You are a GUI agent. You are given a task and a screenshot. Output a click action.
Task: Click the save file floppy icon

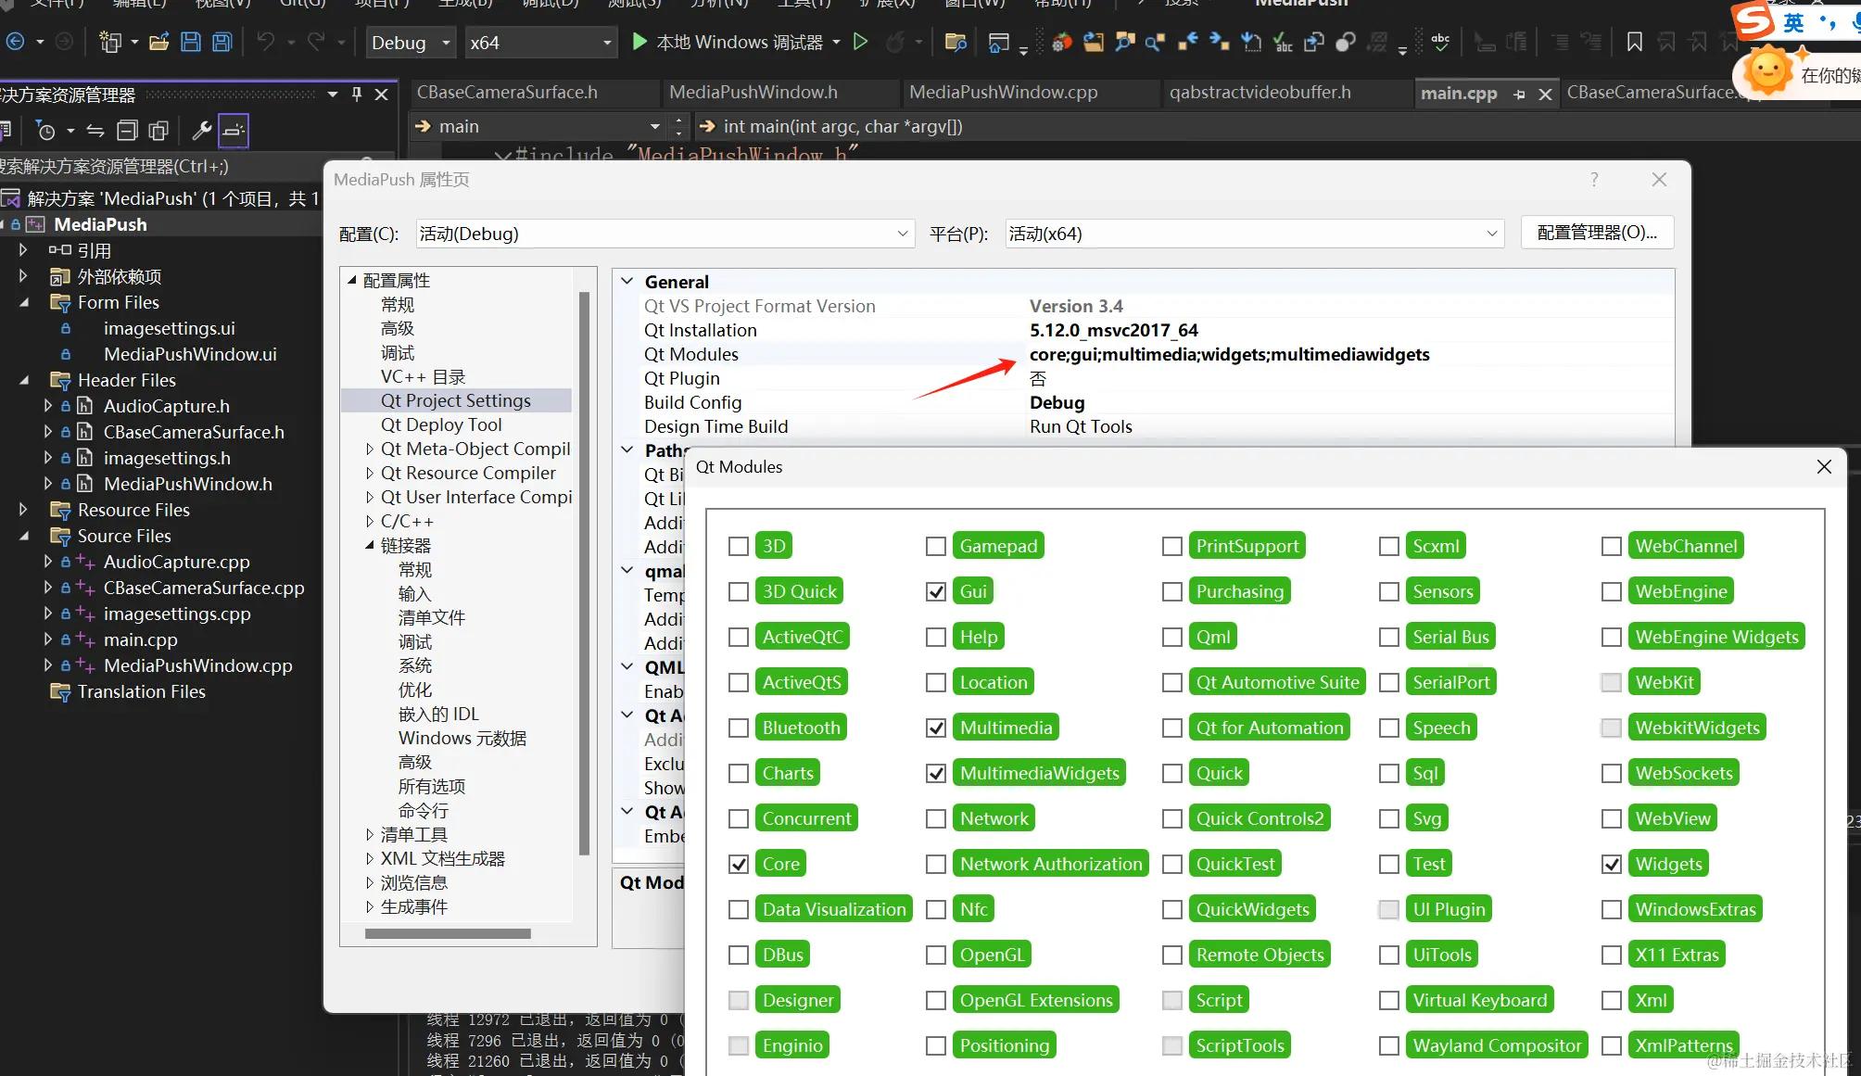tap(190, 42)
